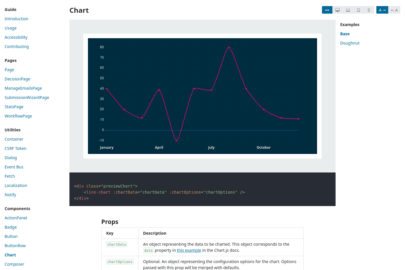The width and height of the screenshot is (405, 270).
Task: View the Base chart example
Action: (345, 34)
